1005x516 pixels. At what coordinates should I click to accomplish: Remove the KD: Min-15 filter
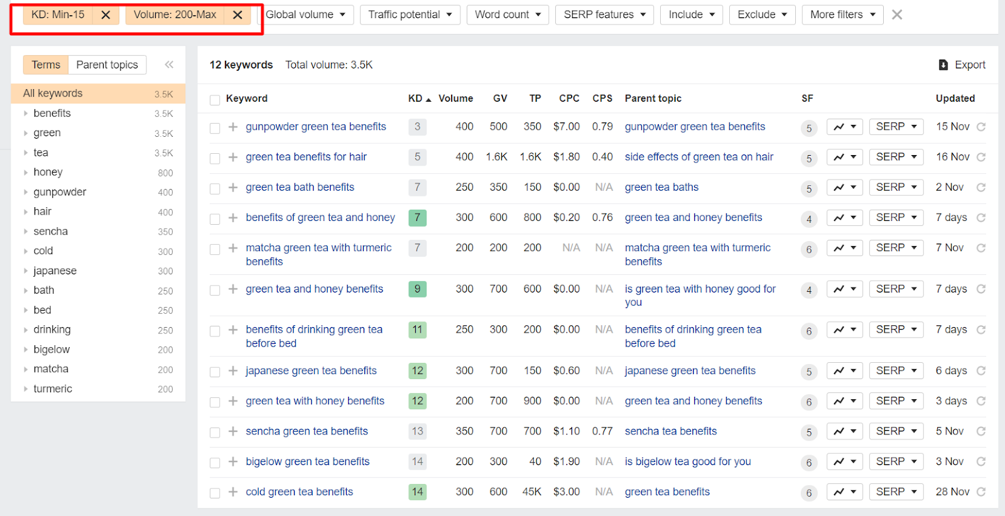[106, 15]
